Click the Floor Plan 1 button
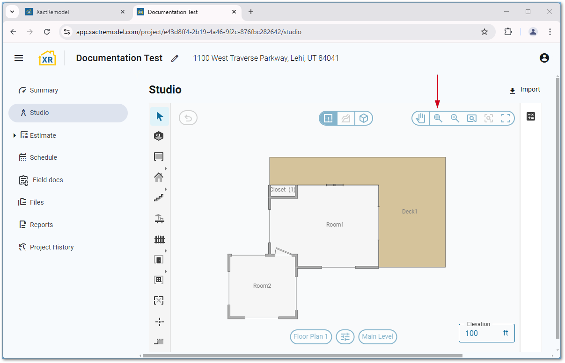The height and width of the screenshot is (363, 565). pyautogui.click(x=311, y=336)
